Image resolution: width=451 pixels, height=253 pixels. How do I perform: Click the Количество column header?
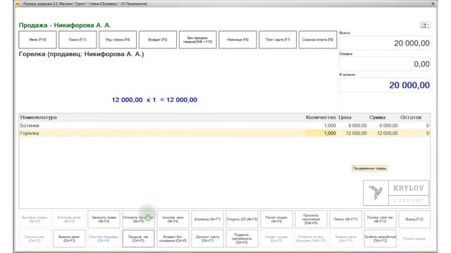(x=321, y=117)
